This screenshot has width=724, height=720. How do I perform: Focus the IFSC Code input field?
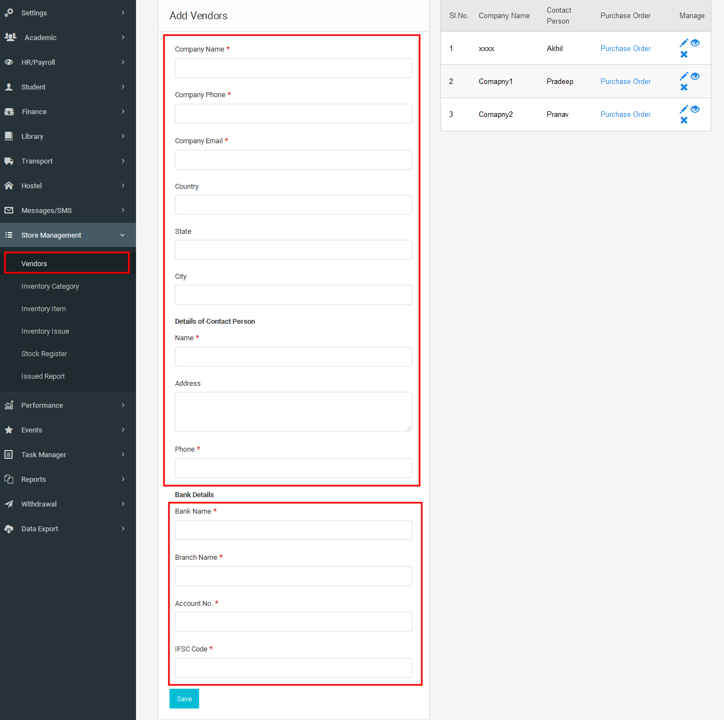click(x=293, y=668)
